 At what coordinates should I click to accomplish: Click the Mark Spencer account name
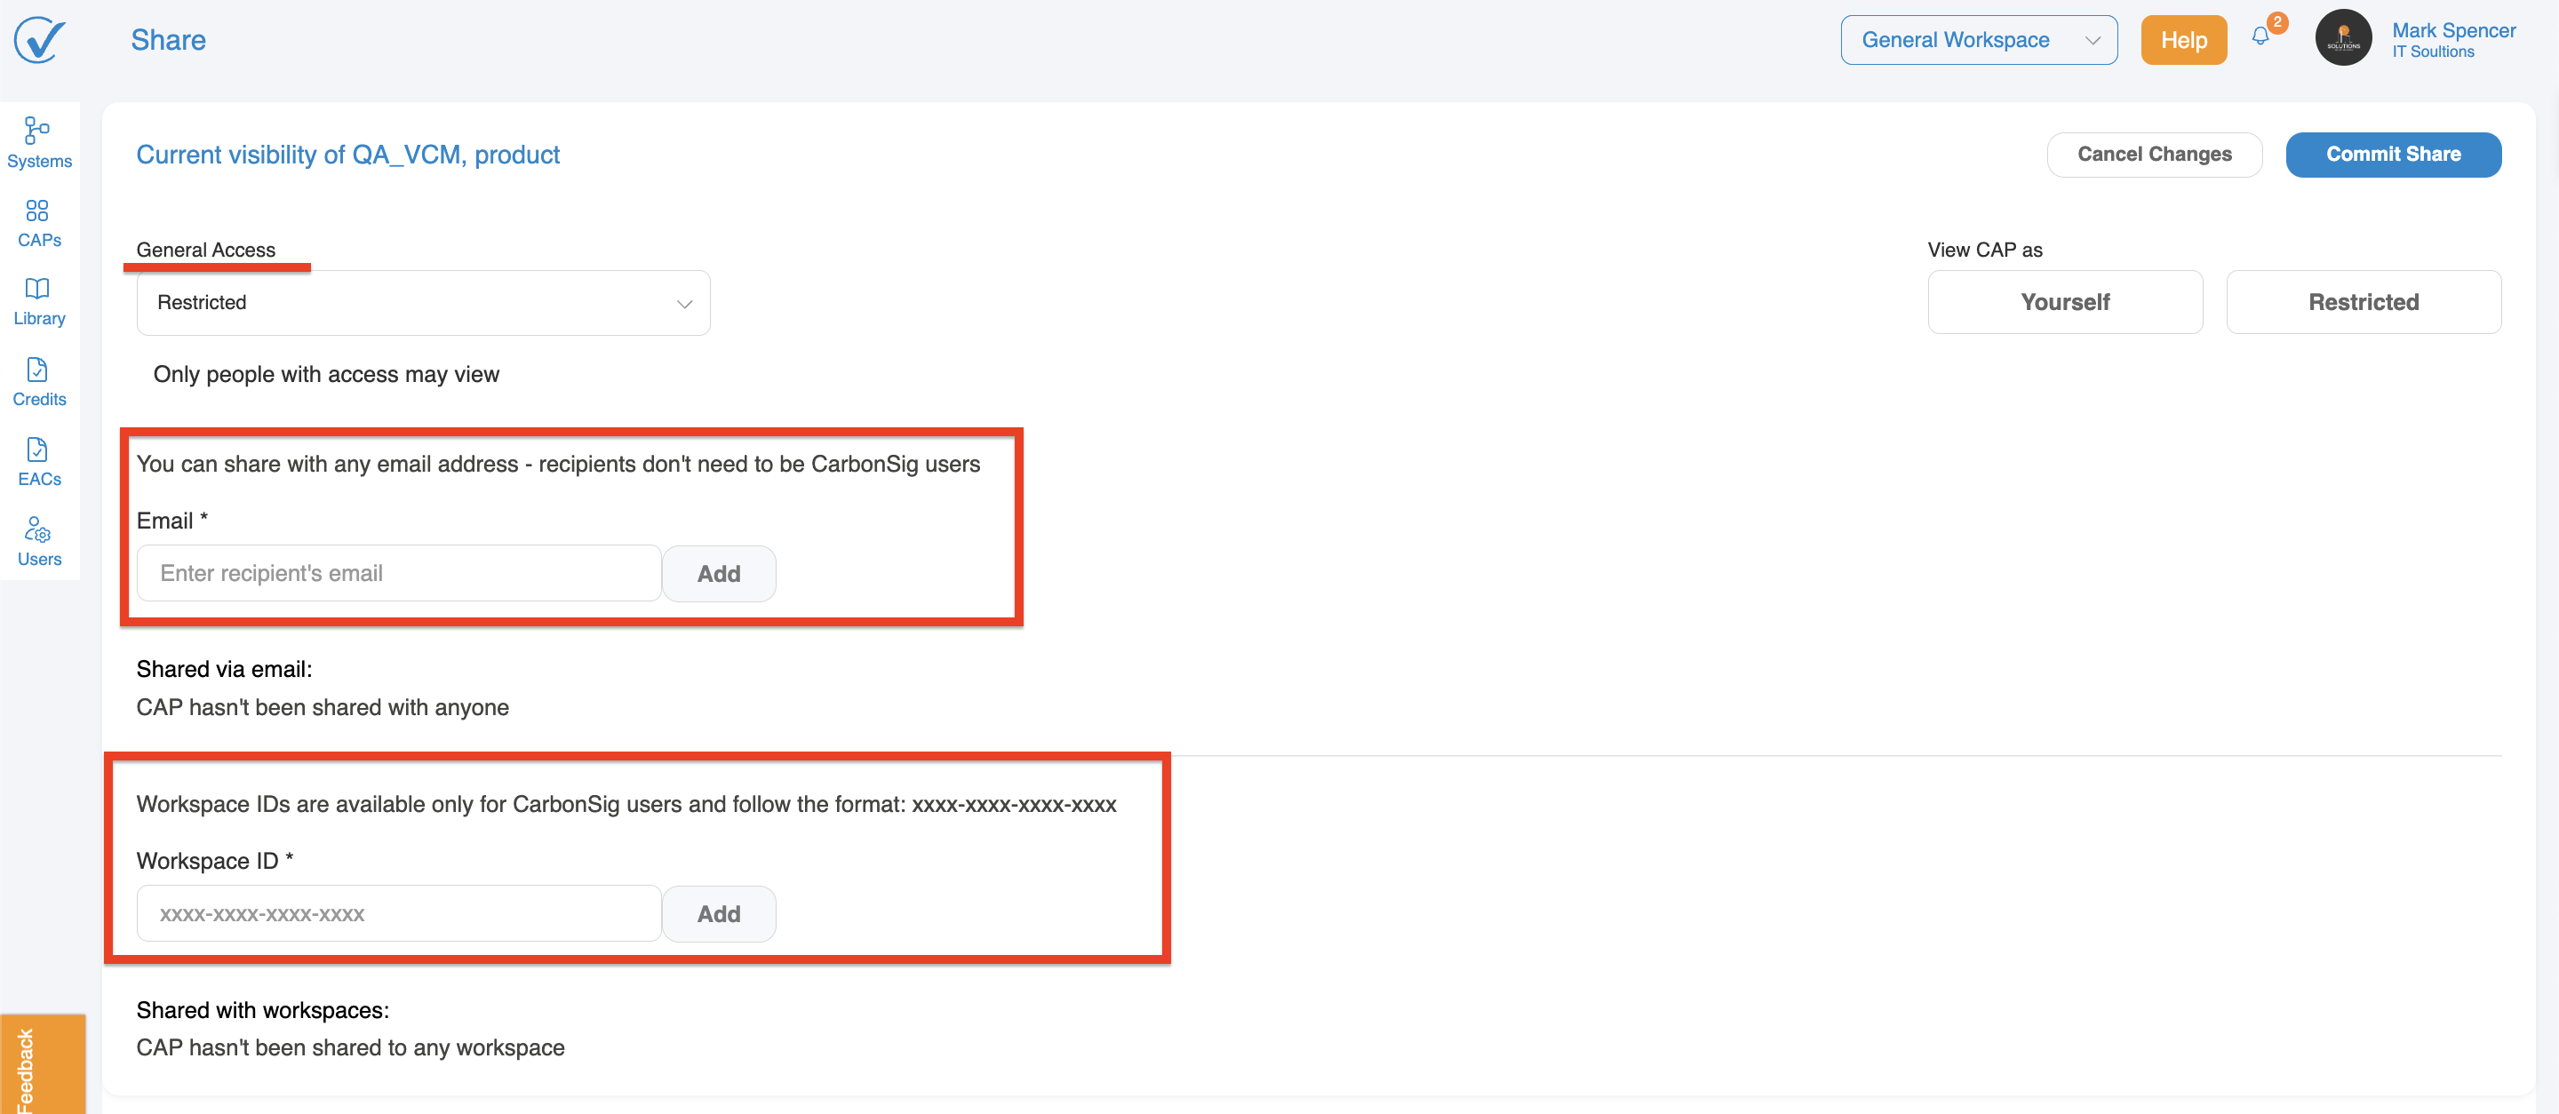pos(2452,31)
